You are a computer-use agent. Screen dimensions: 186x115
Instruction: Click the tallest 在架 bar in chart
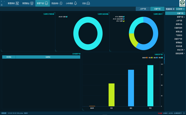[x=150, y=86]
